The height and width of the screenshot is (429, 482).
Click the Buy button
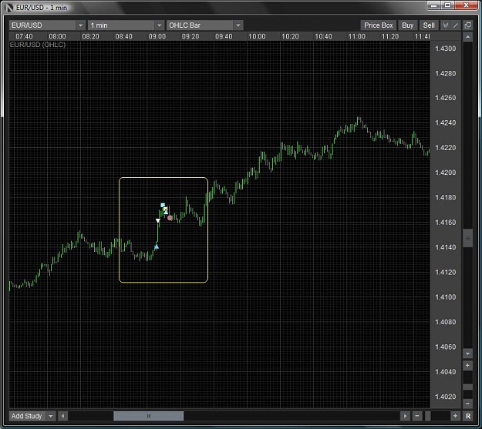click(408, 25)
